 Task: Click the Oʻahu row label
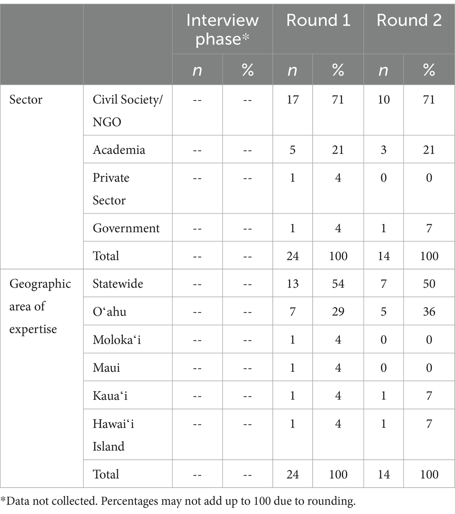tap(112, 312)
